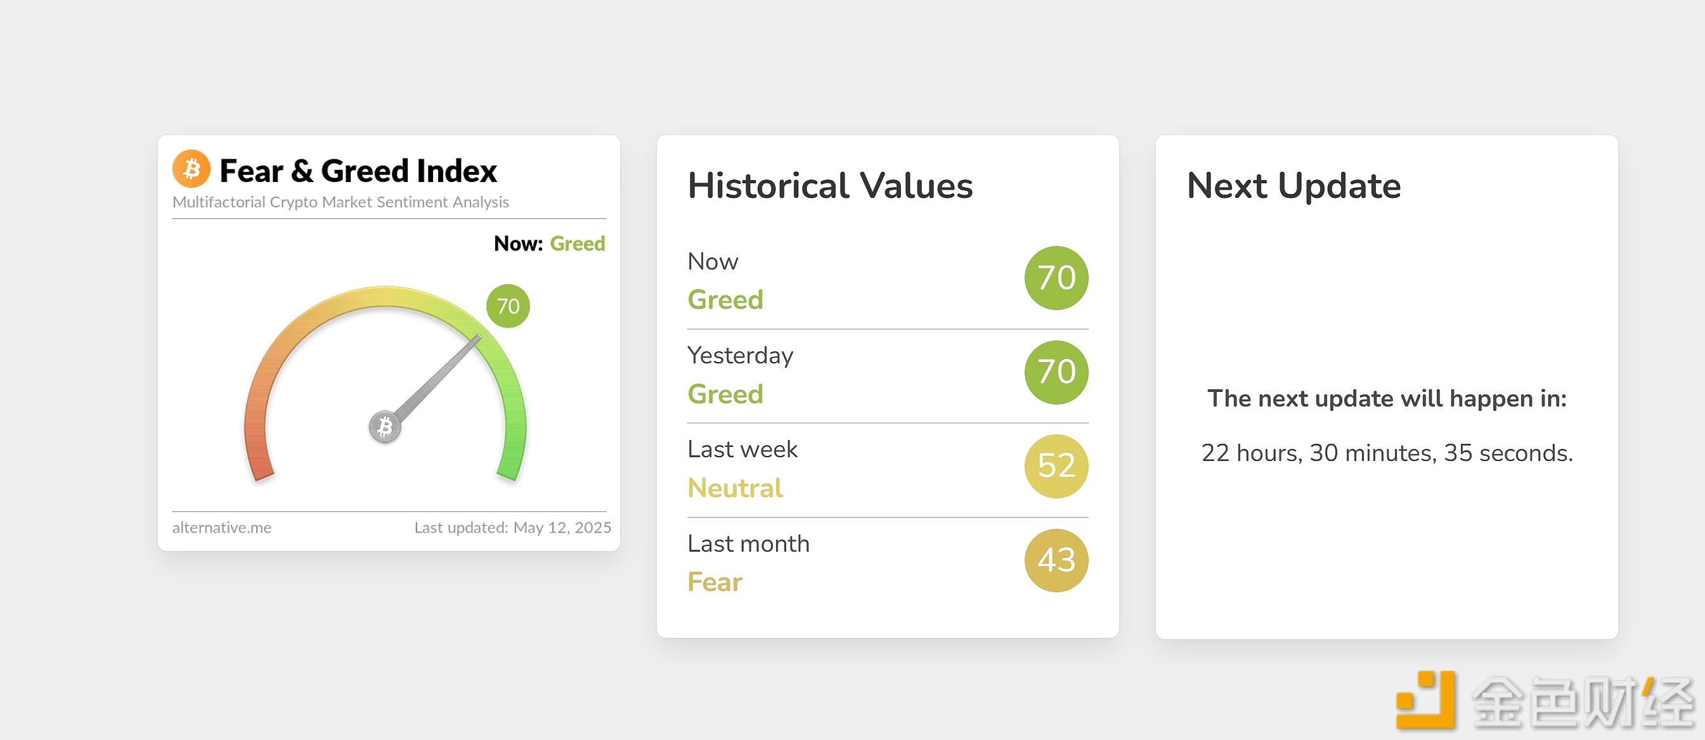Click the Now value 70 circle

pyautogui.click(x=1056, y=278)
